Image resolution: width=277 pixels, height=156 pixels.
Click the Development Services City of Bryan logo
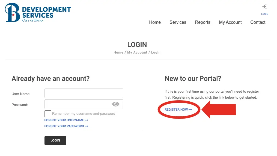(x=38, y=13)
